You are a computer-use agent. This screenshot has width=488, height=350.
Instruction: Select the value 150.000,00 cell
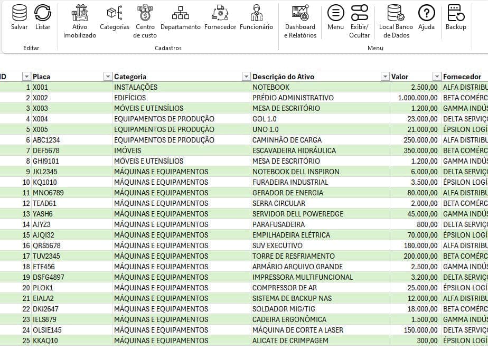tap(416, 330)
